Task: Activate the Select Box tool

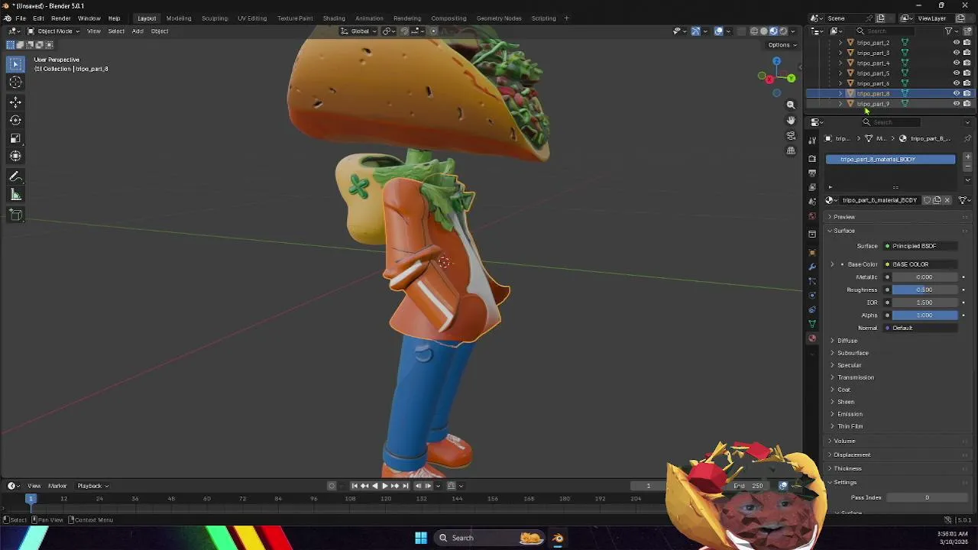Action: (16, 63)
